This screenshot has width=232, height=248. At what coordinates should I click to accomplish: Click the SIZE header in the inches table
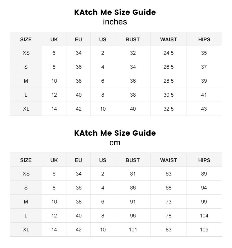(26, 39)
